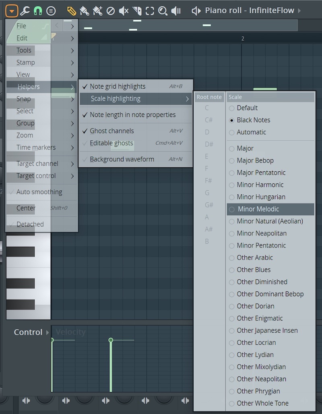This screenshot has height=414, width=322.
Task: Toggle Ghost channels option
Action: 112,131
